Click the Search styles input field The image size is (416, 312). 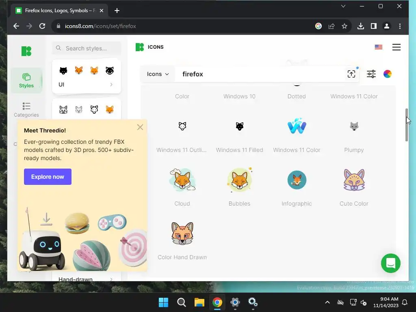click(x=87, y=48)
